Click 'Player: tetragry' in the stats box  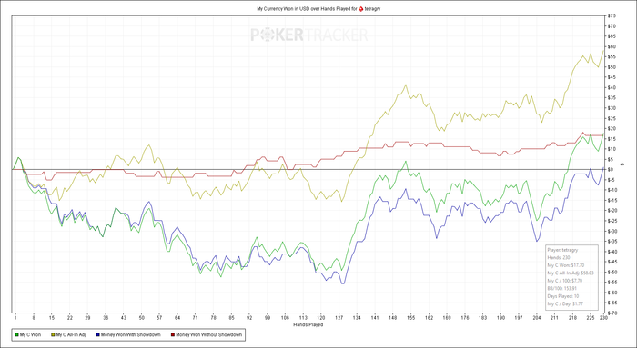tap(562, 250)
